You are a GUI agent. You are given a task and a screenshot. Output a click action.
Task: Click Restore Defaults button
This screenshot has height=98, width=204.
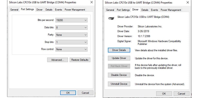click(x=80, y=60)
